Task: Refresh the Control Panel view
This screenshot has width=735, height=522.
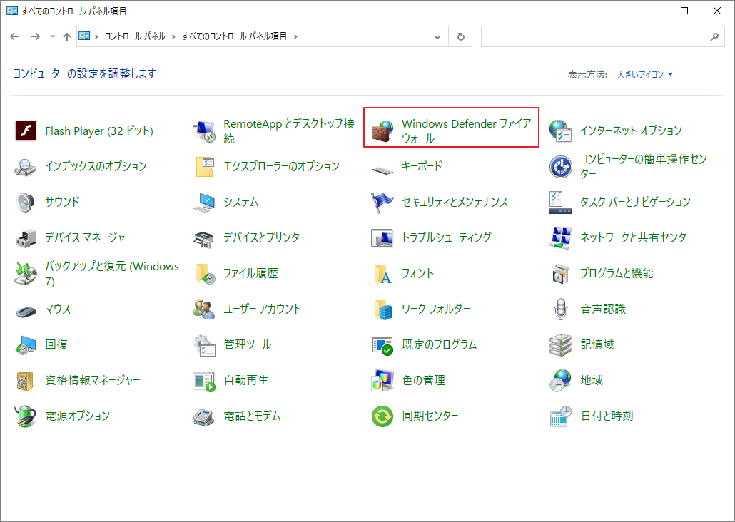Action: pyautogui.click(x=460, y=36)
